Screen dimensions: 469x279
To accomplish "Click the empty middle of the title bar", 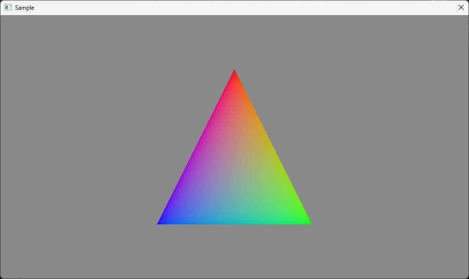I will coord(234,7).
